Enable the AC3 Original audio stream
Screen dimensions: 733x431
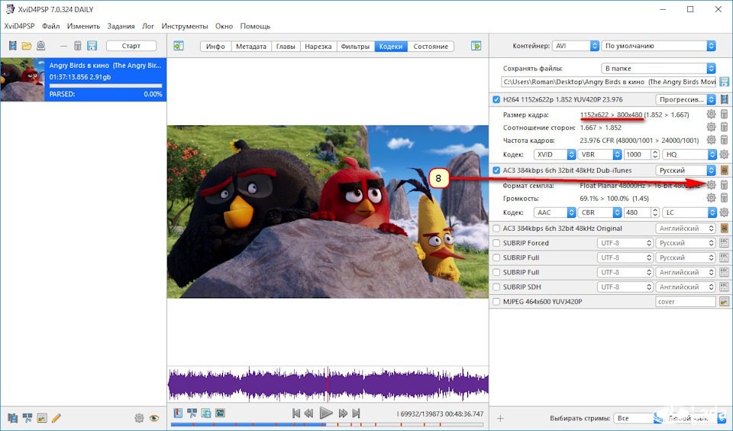[497, 228]
